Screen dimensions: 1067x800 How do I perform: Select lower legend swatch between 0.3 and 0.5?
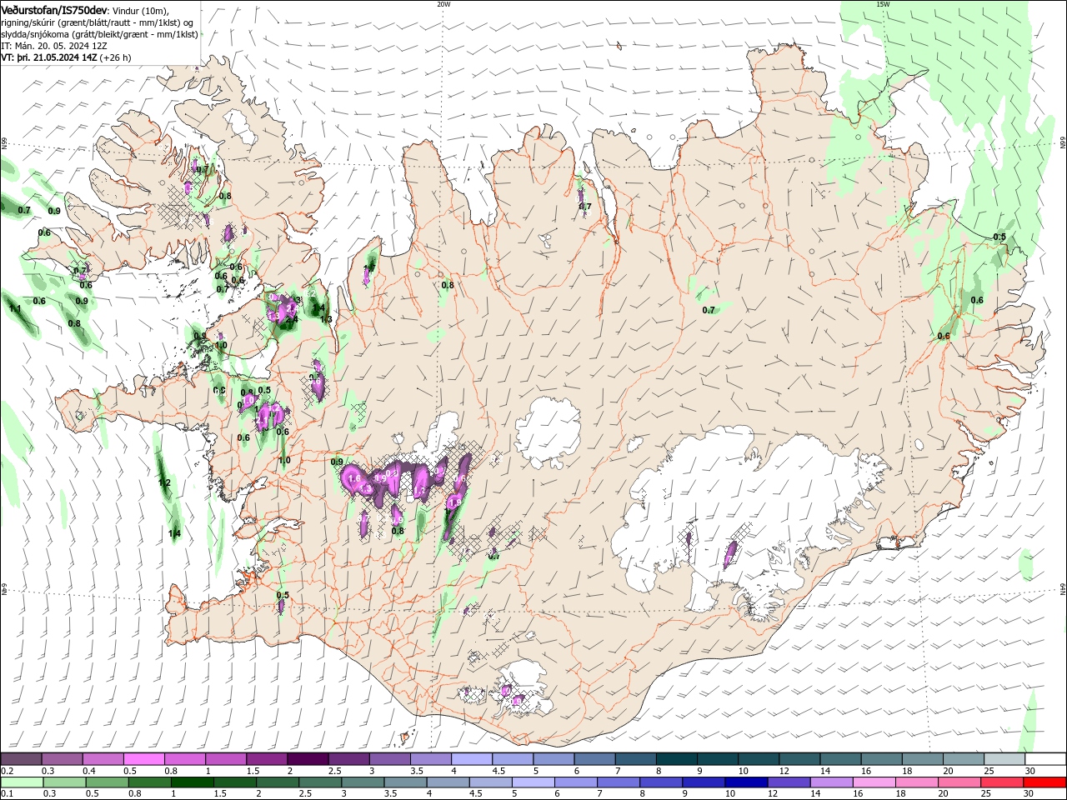coord(65,782)
